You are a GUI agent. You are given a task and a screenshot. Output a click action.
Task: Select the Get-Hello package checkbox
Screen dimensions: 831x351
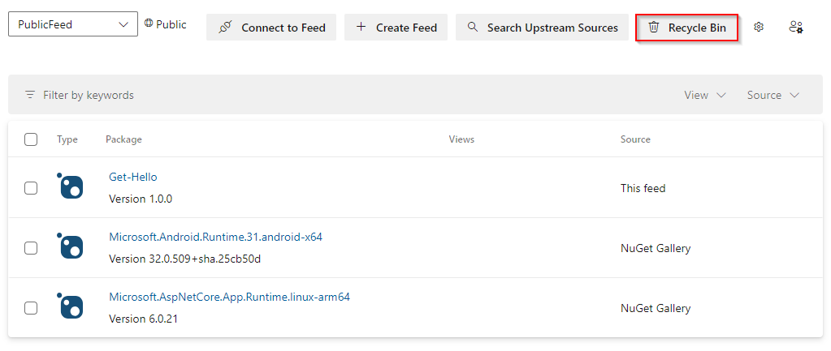tap(31, 188)
